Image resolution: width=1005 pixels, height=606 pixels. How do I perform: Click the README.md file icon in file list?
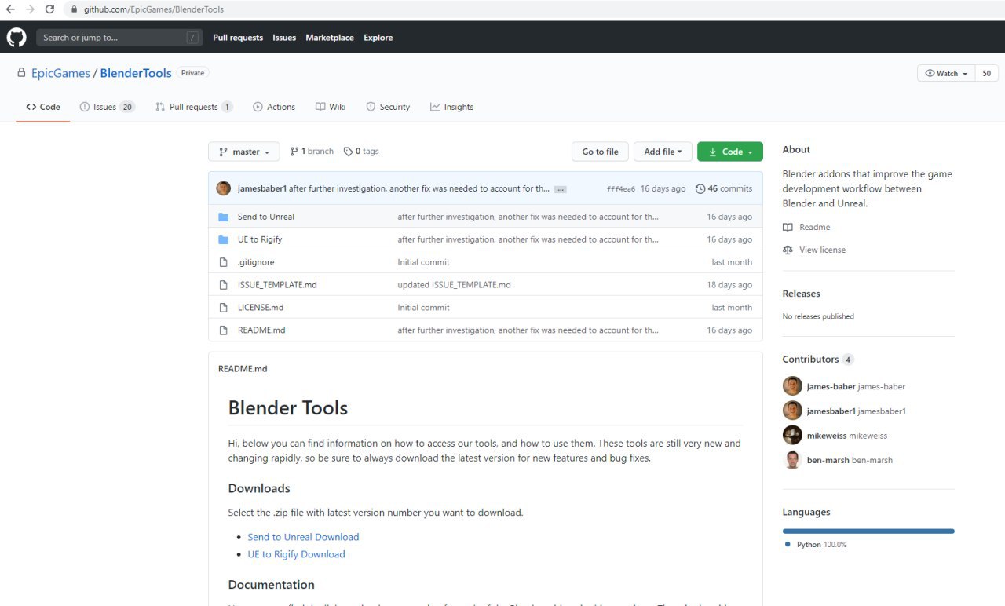[x=223, y=330]
